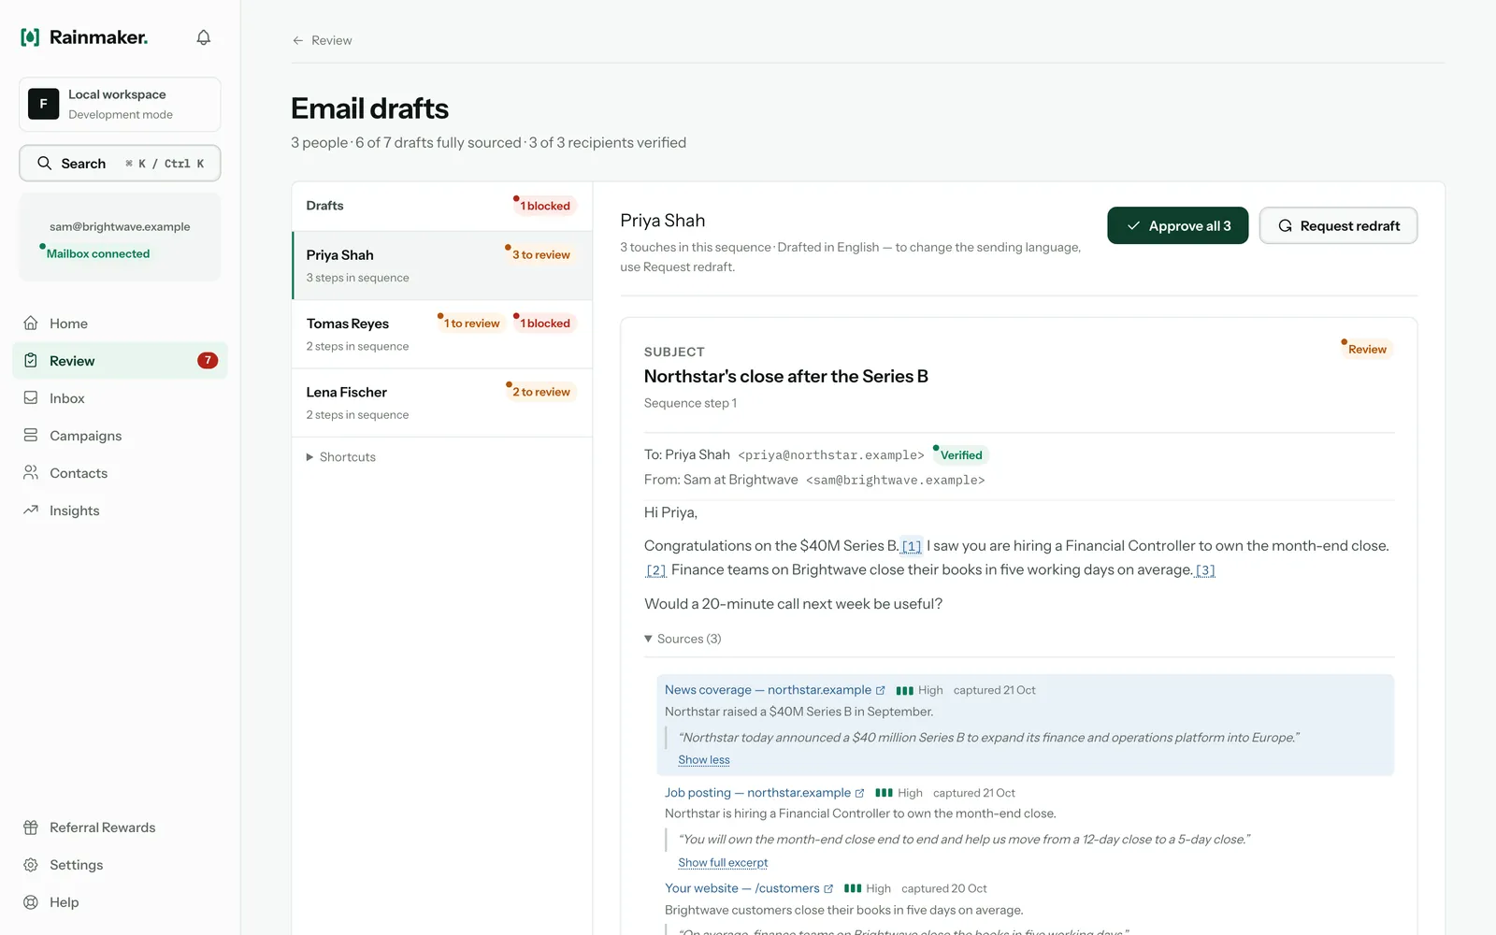Click Show less under News coverage
Image resolution: width=1496 pixels, height=935 pixels.
click(704, 760)
